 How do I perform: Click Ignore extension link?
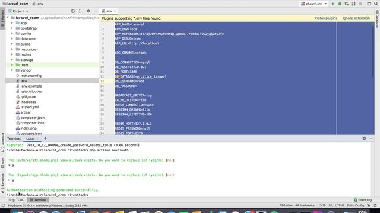[356, 18]
